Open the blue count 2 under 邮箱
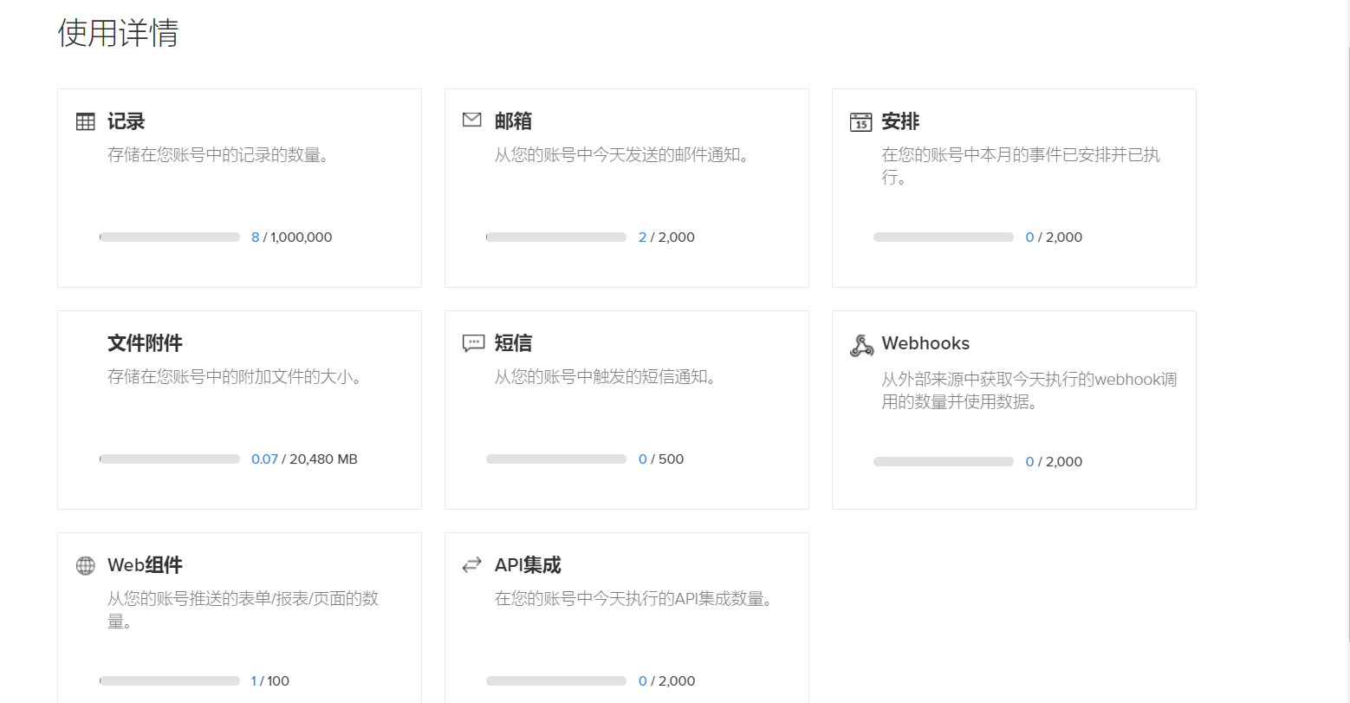Image resolution: width=1350 pixels, height=703 pixels. click(x=642, y=238)
